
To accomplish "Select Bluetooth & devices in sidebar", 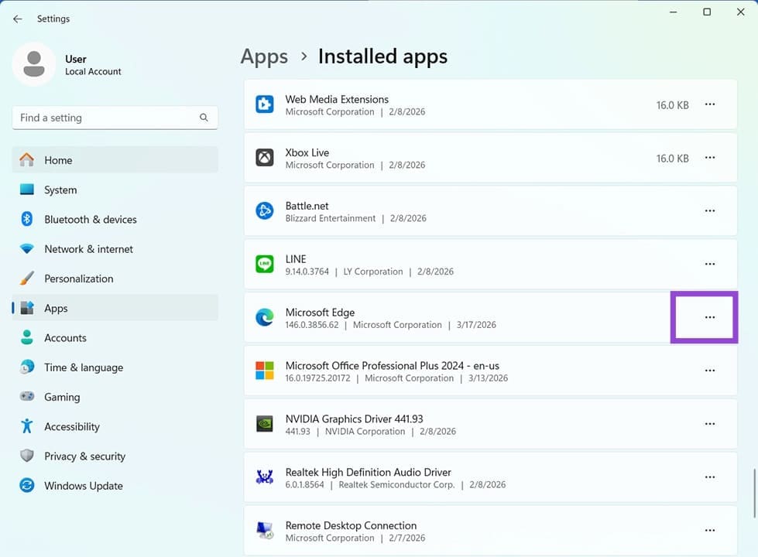I will pos(90,220).
